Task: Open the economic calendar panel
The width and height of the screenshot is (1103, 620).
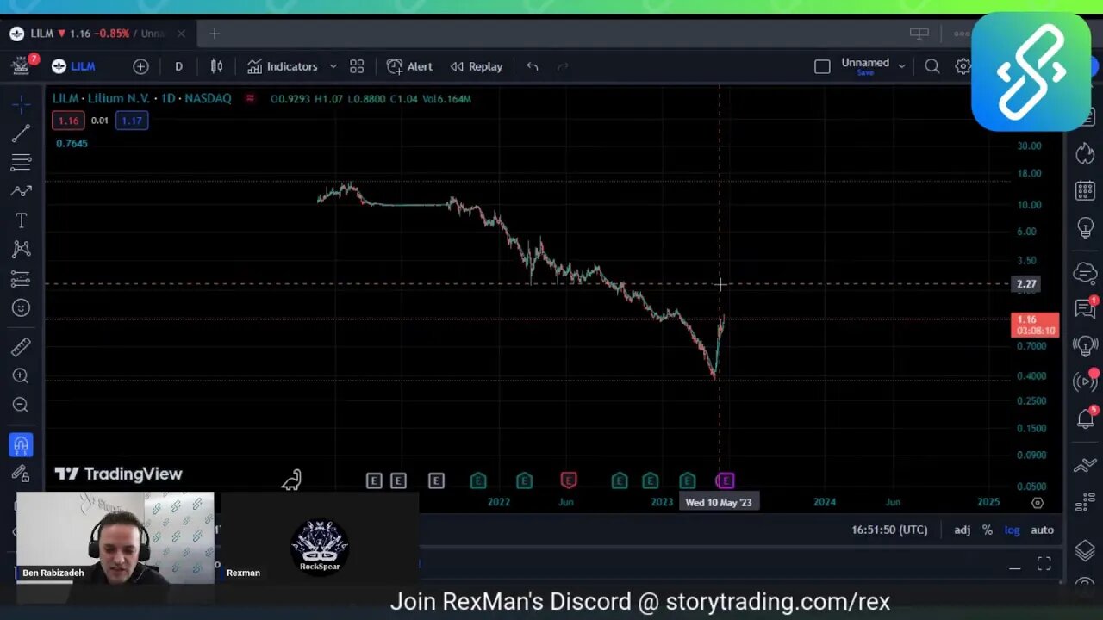Action: point(1085,190)
